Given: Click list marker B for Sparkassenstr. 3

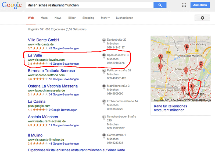Looking at the screenshot, I should click(x=104, y=56).
